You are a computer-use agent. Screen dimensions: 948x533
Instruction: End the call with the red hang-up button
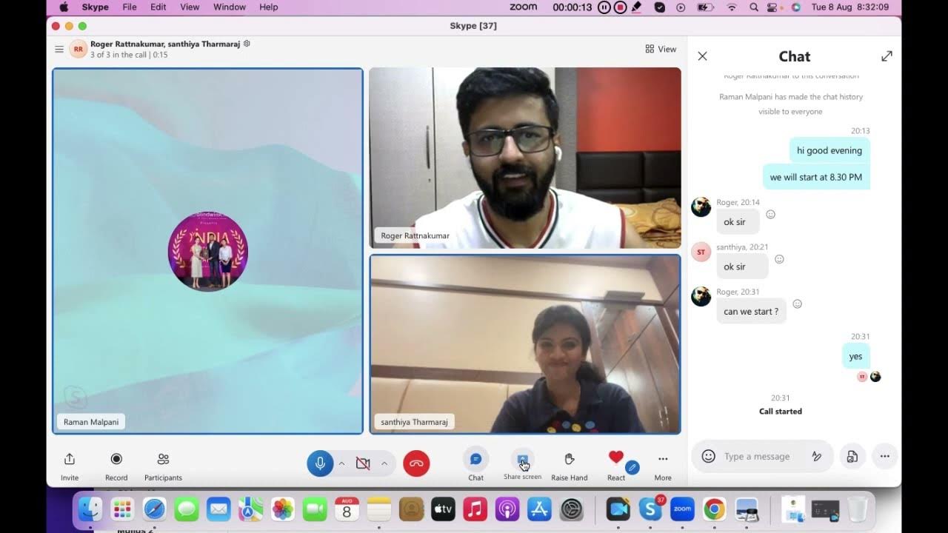[x=416, y=463]
